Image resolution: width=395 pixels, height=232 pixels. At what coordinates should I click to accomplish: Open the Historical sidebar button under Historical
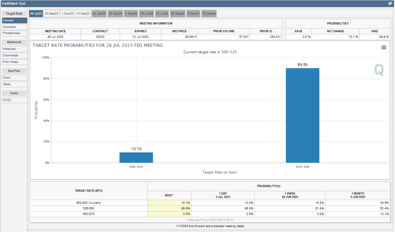coord(15,49)
